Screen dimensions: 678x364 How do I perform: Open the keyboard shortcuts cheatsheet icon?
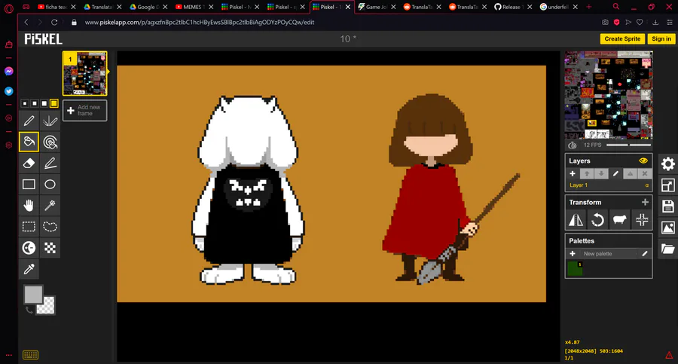(30, 355)
